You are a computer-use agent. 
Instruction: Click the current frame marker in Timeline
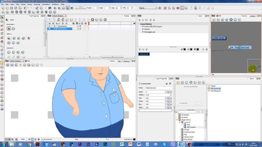pos(89,23)
